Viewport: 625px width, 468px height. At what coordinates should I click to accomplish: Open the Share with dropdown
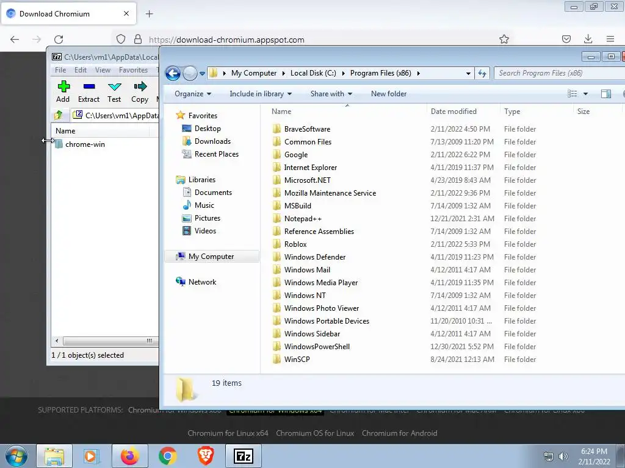click(331, 94)
